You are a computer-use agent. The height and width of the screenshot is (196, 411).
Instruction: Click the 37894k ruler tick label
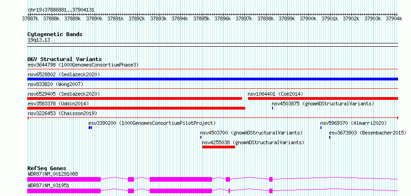(x=180, y=18)
